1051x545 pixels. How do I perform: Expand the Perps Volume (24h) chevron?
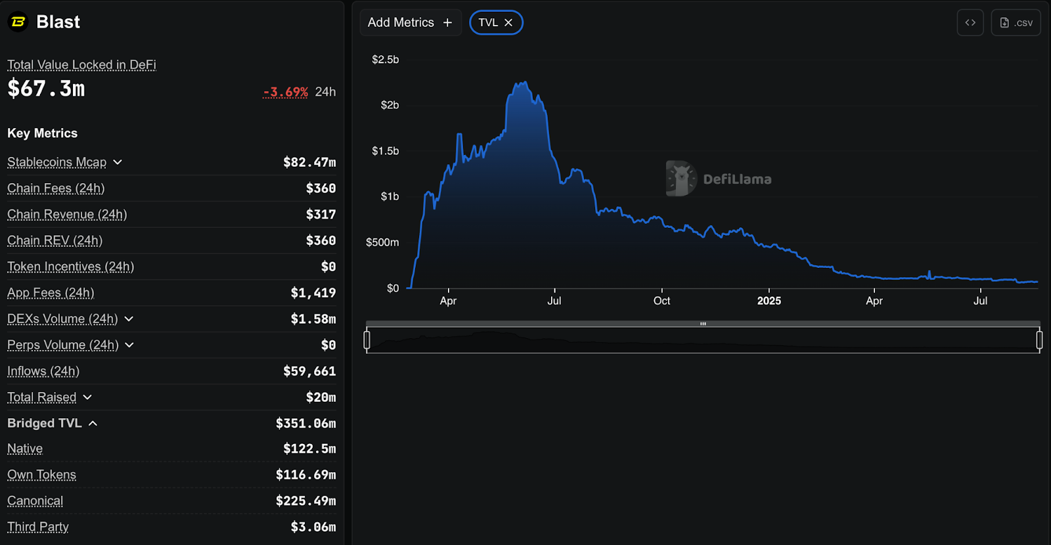129,345
